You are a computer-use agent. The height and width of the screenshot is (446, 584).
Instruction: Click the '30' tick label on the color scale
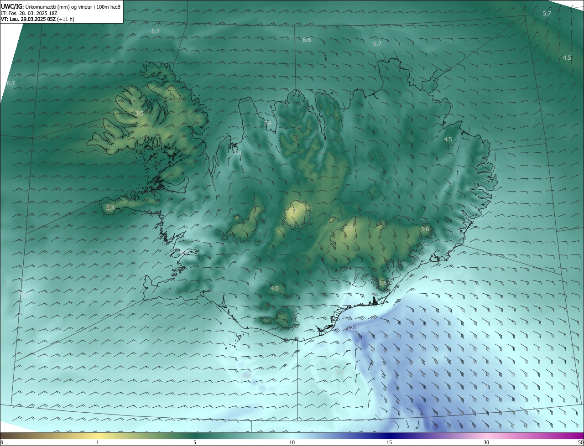click(x=486, y=442)
